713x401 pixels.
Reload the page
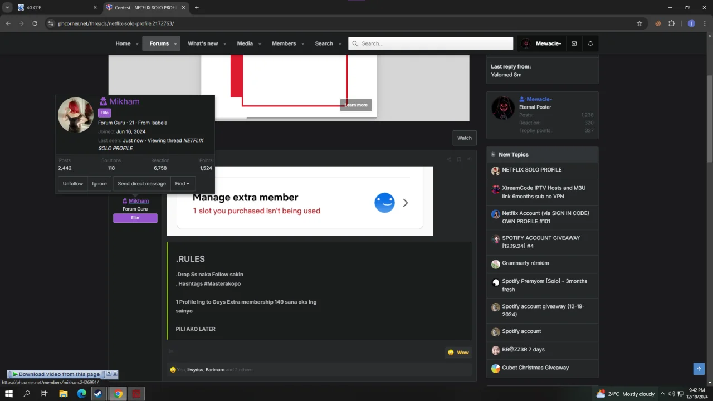coord(35,23)
